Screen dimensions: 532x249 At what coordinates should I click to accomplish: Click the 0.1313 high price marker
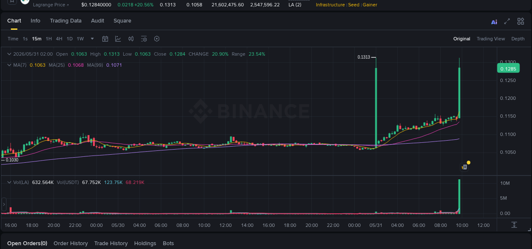(x=363, y=57)
